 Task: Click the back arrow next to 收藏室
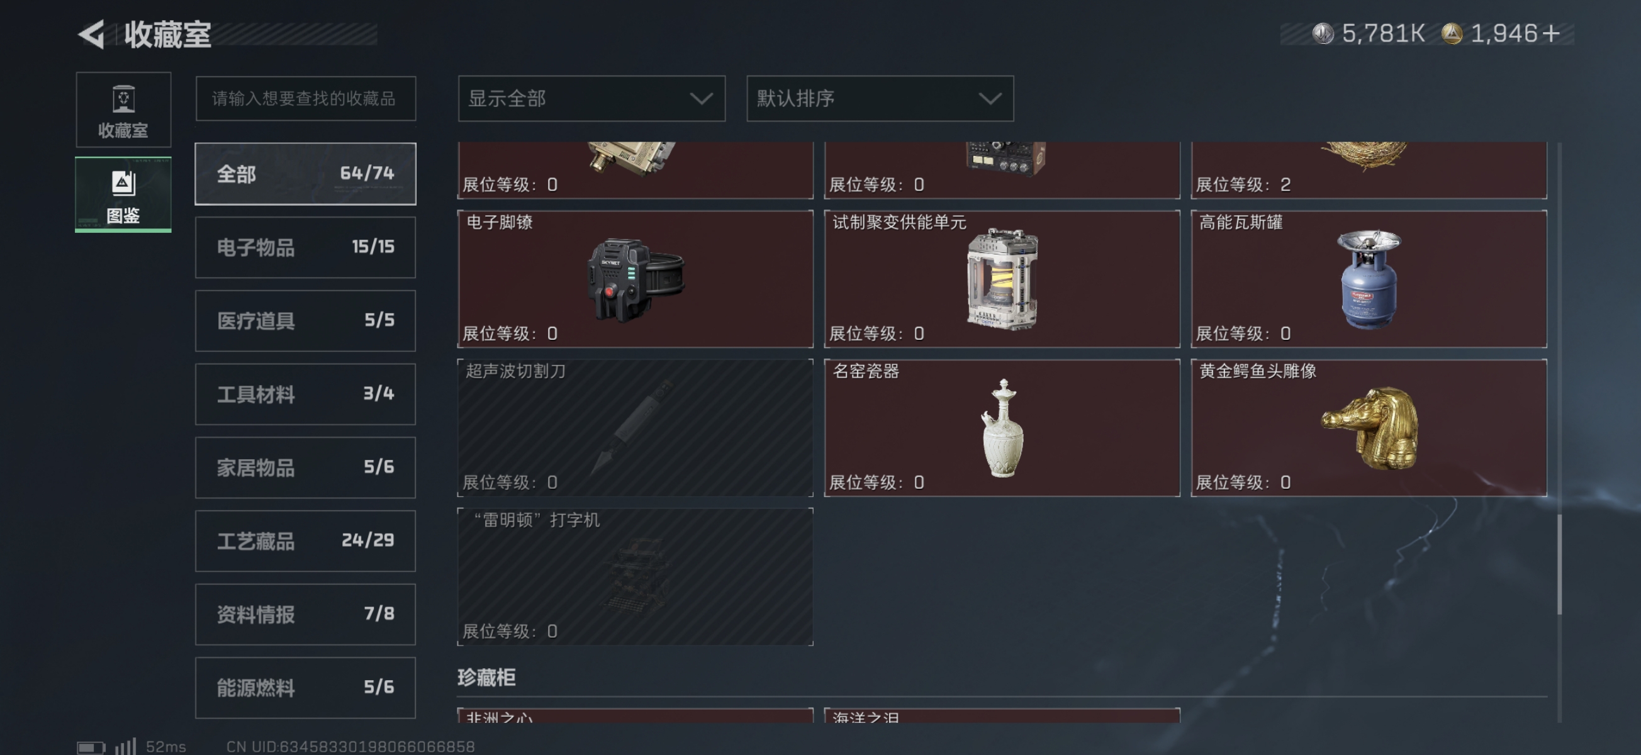tap(91, 35)
